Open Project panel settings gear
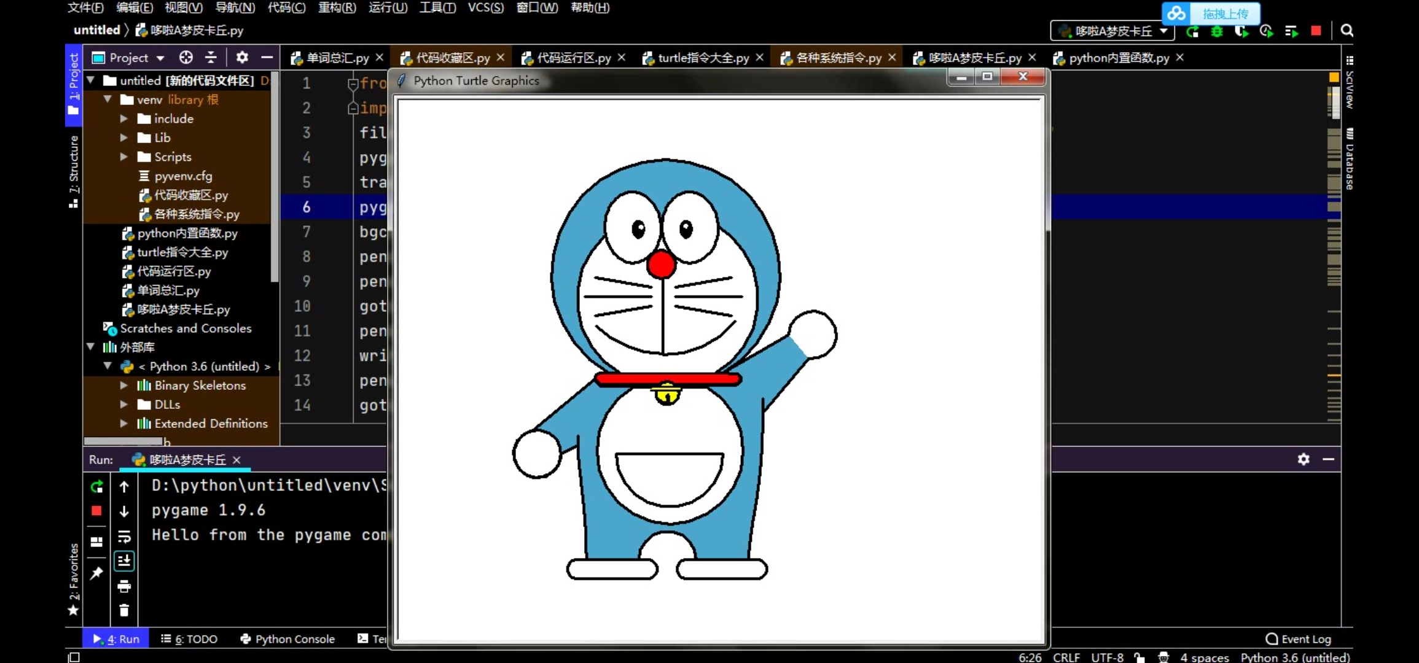1419x663 pixels. click(242, 58)
